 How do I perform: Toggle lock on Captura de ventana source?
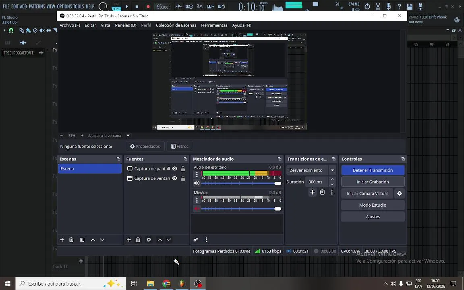[x=183, y=178]
